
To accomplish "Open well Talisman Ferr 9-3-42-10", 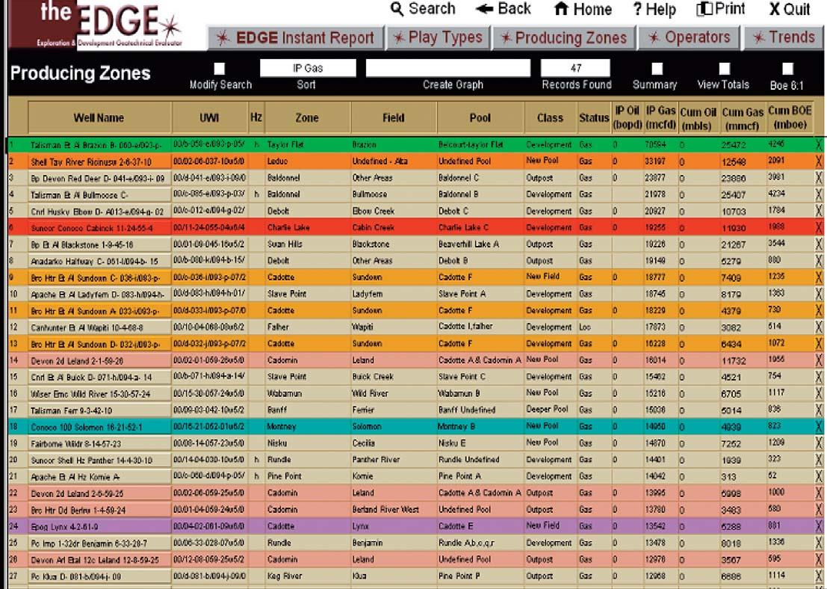I will [99, 410].
